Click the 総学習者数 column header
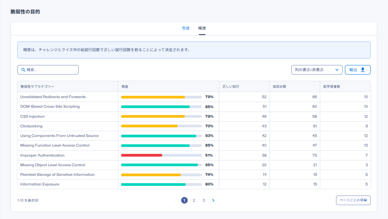This screenshot has height=219, width=388. [331, 87]
